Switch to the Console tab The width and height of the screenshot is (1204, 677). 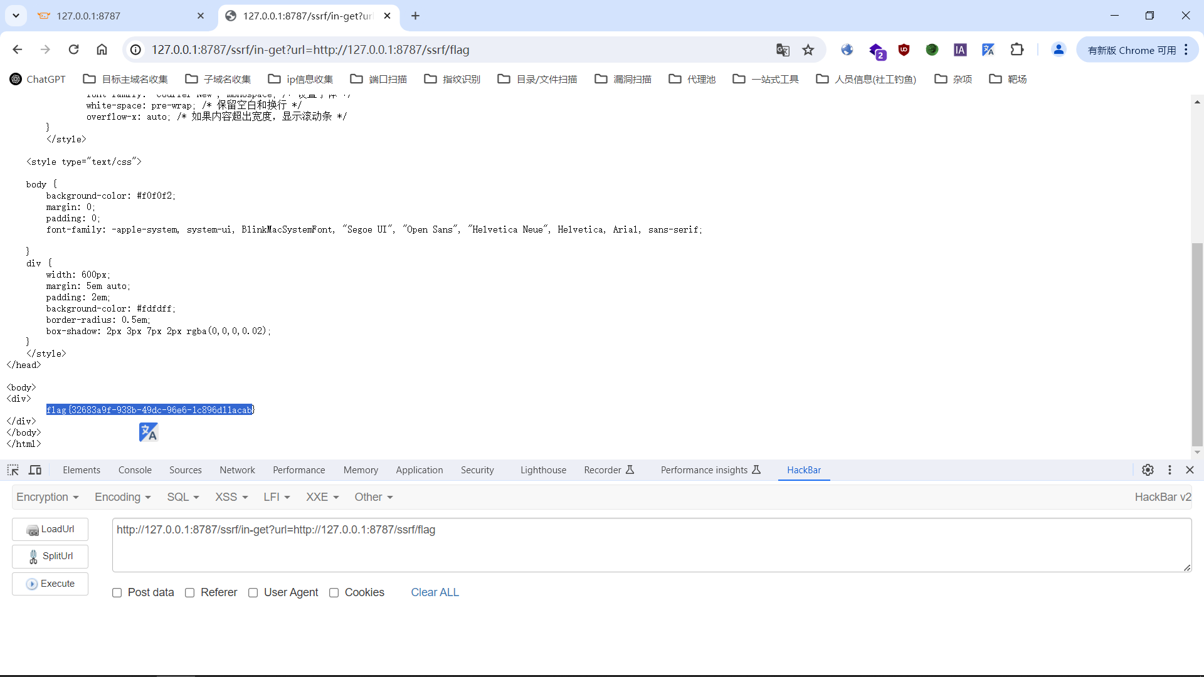135,470
